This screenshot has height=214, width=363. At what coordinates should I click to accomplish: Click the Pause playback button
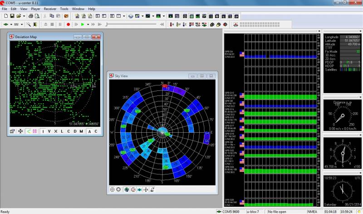click(60, 25)
